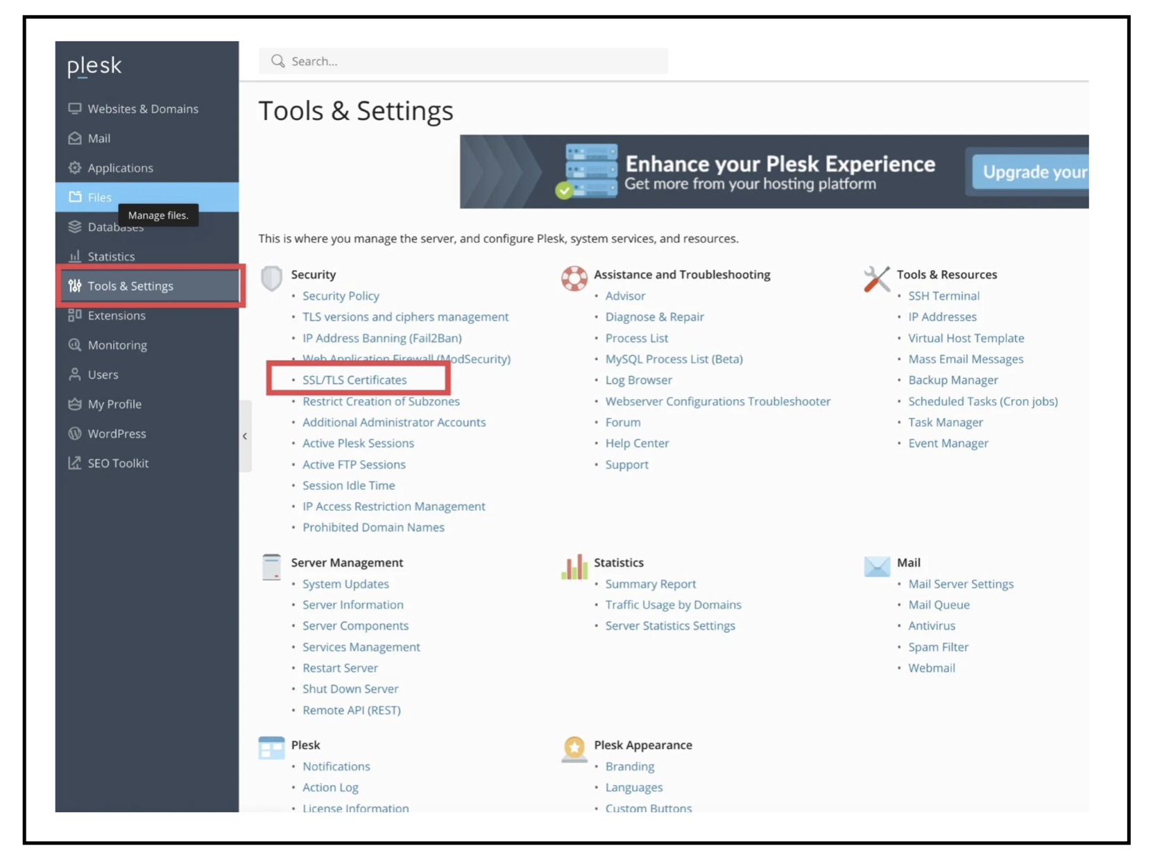Click the Tools & Settings sliders icon
The image size is (1153, 862).
click(x=75, y=285)
